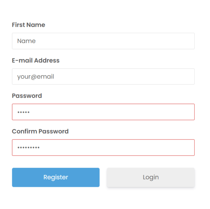Submit the form with Register

[56, 177]
